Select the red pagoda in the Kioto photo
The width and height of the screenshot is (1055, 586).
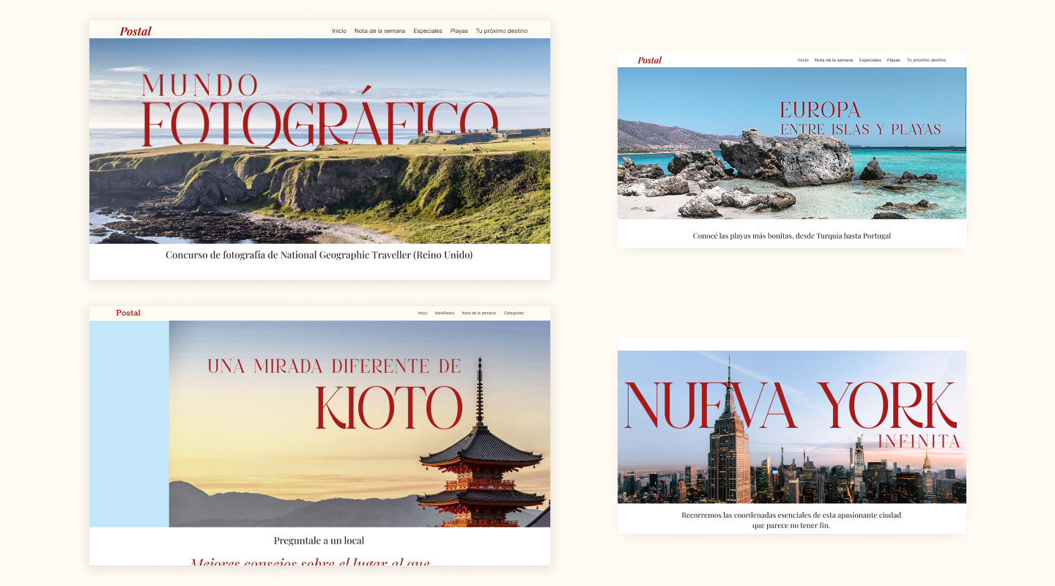click(x=481, y=443)
